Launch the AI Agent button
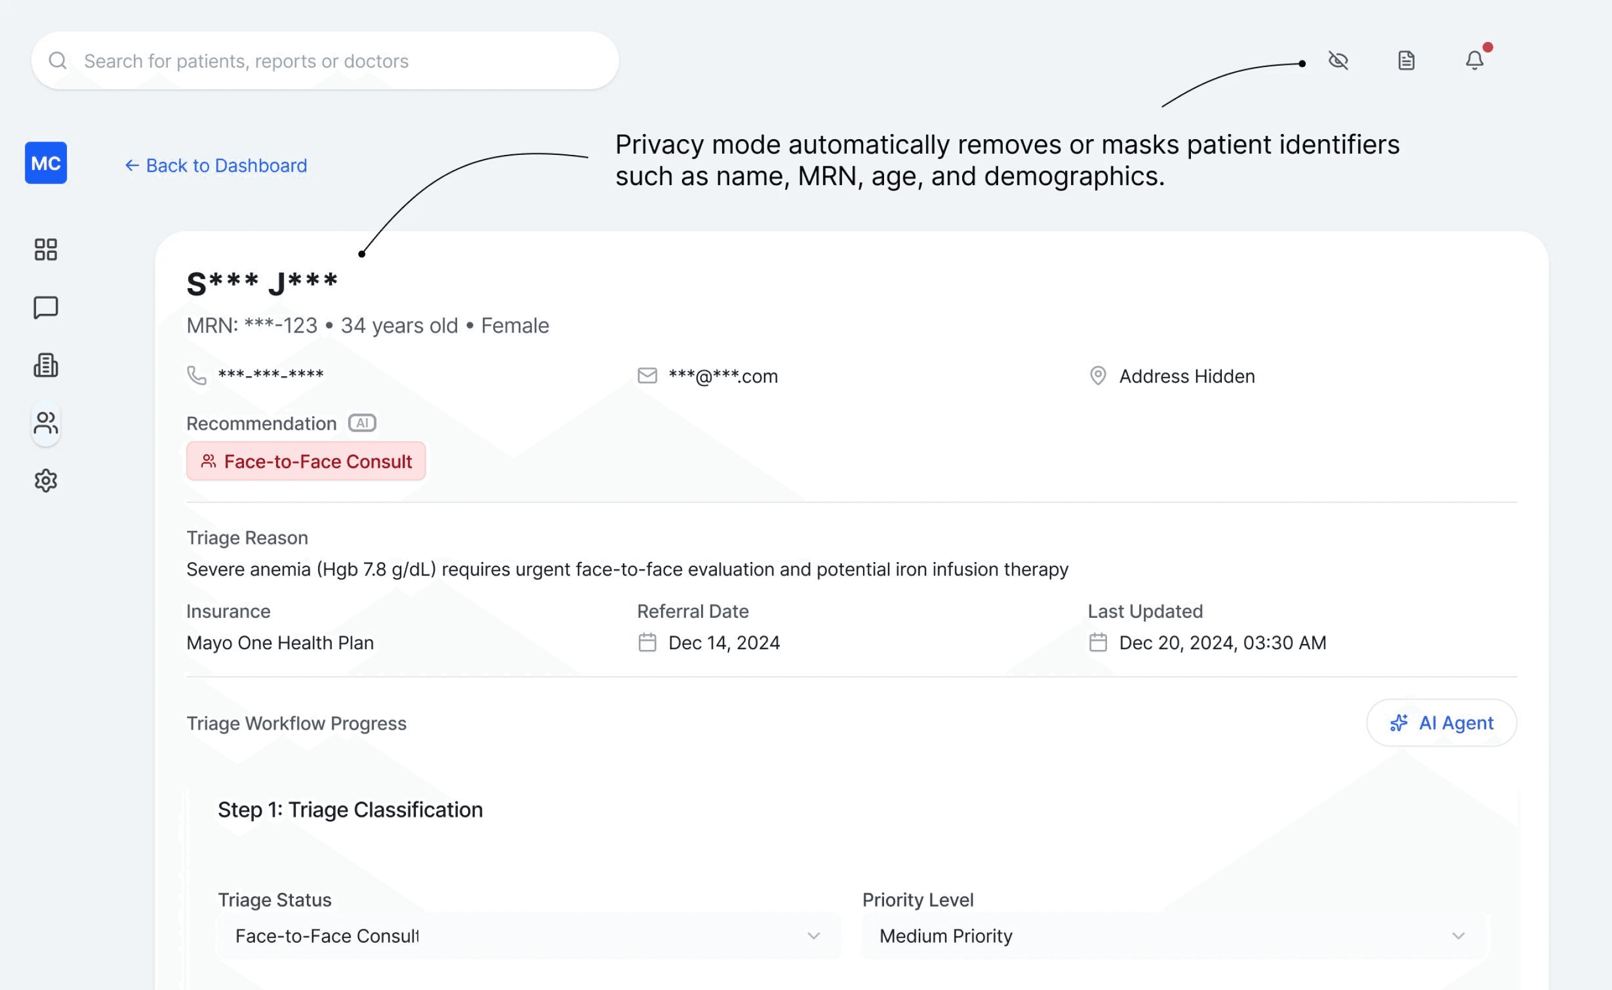Screen dimensions: 1612x990 tap(1441, 723)
